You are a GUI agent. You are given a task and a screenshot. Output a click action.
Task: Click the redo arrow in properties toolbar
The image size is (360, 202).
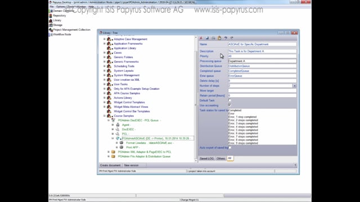(x=232, y=38)
